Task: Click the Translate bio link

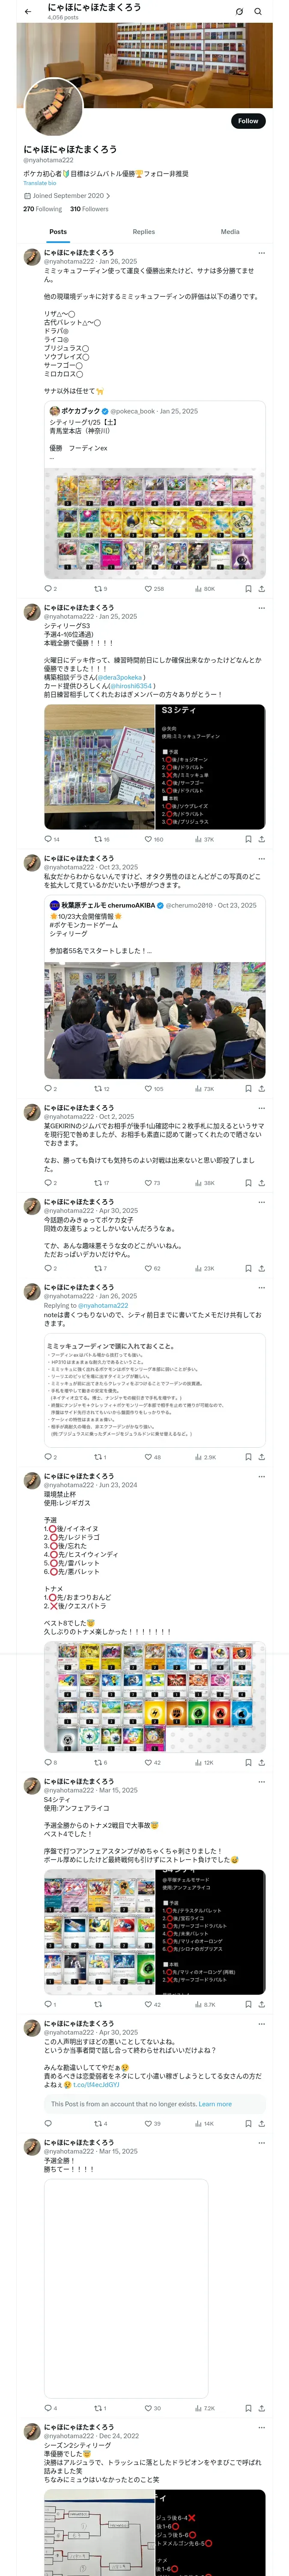Action: 40,183
